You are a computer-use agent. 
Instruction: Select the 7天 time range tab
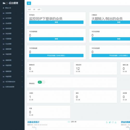coord(34,10)
